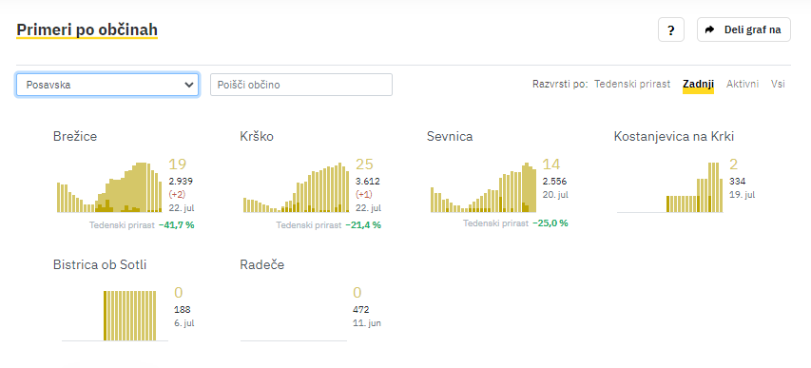Click the Radeče municipality title
This screenshot has width=811, height=368.
[x=262, y=265]
